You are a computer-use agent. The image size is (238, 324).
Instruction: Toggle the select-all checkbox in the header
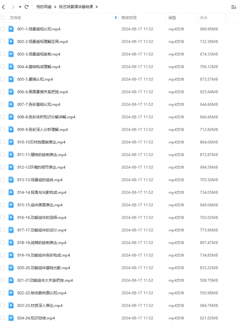[x=3, y=18]
